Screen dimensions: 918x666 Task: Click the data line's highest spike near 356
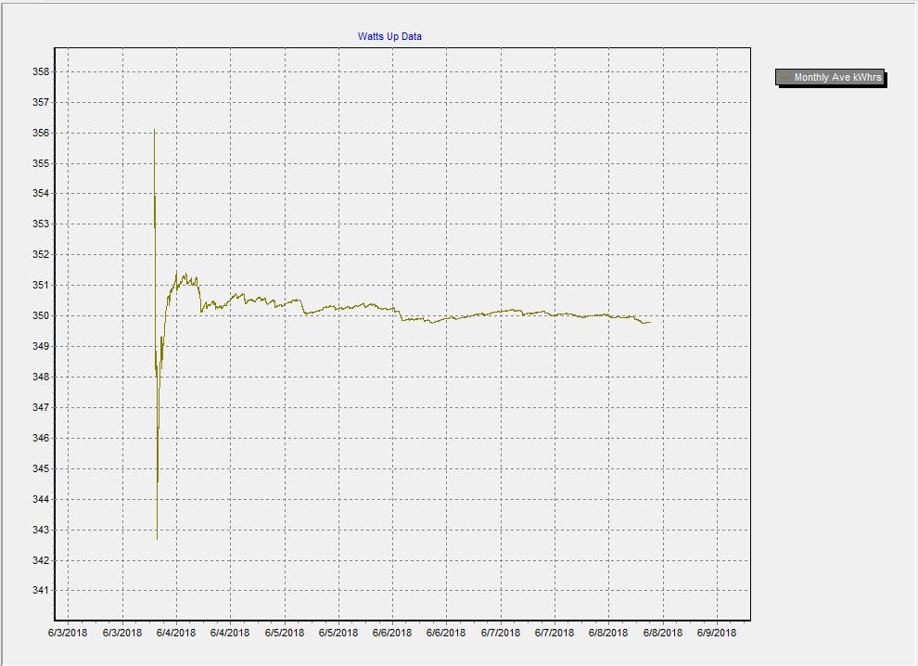point(154,130)
